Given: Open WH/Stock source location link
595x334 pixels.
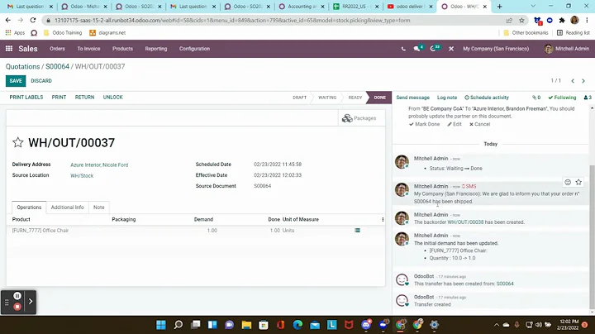Looking at the screenshot, I should point(82,176).
